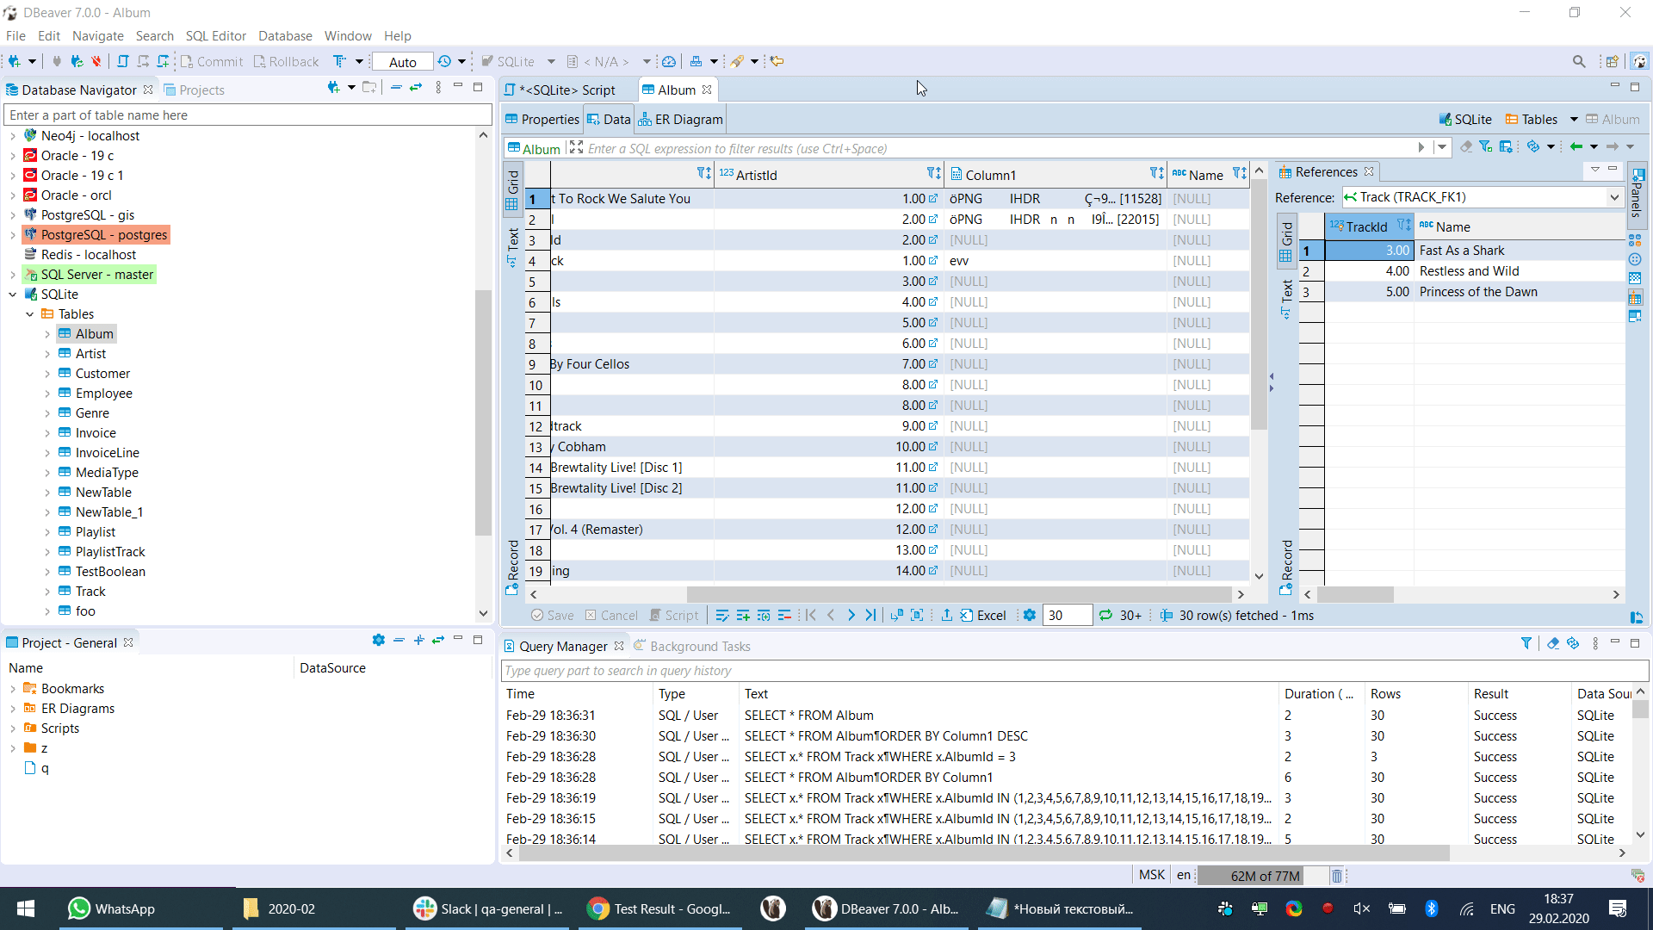This screenshot has width=1653, height=930.
Task: Go to the last row of results
Action: 871,616
